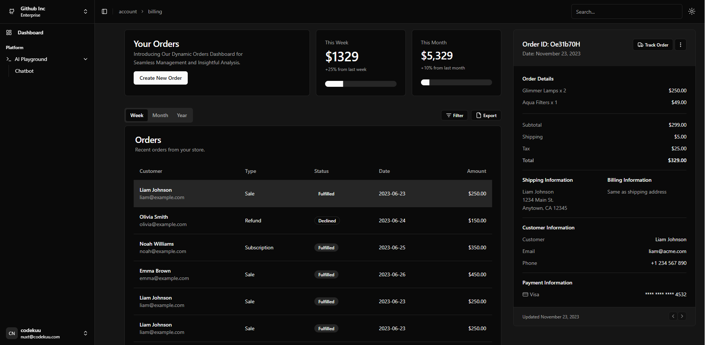
Task: Click the Status column header
Action: 321,171
